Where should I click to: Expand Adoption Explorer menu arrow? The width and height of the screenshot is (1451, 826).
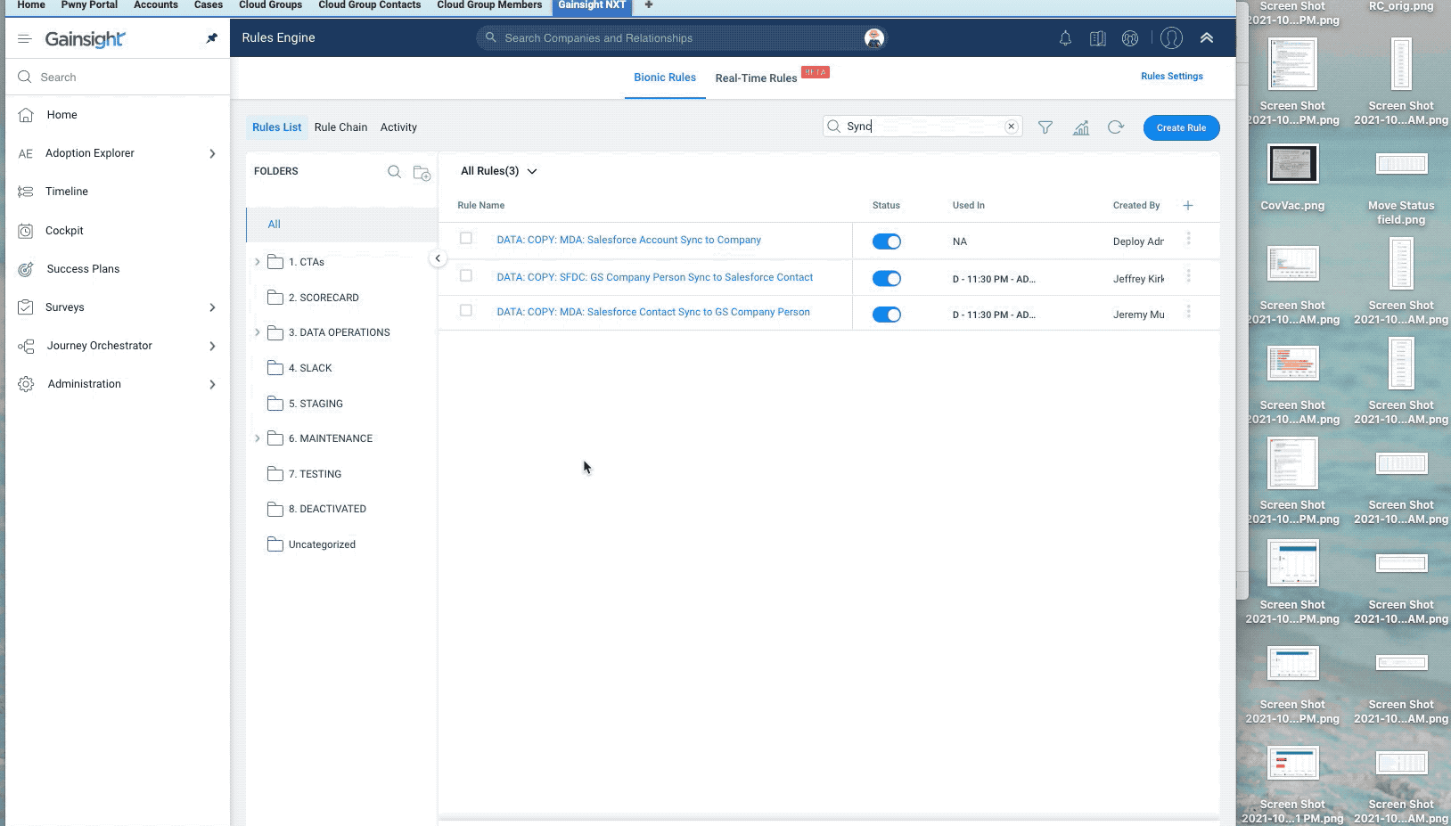coord(212,153)
